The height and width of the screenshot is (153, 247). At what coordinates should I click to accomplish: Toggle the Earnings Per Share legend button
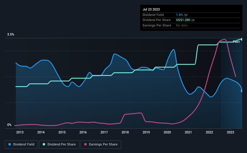click(x=101, y=145)
